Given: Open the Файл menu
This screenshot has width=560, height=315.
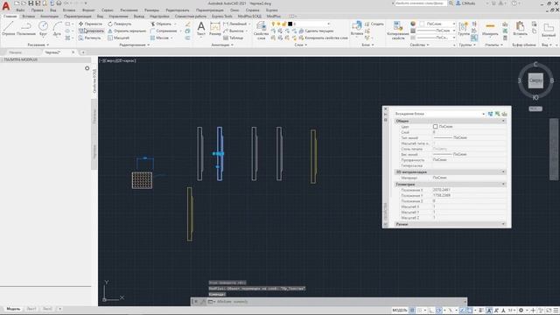Looking at the screenshot, I should click(20, 10).
